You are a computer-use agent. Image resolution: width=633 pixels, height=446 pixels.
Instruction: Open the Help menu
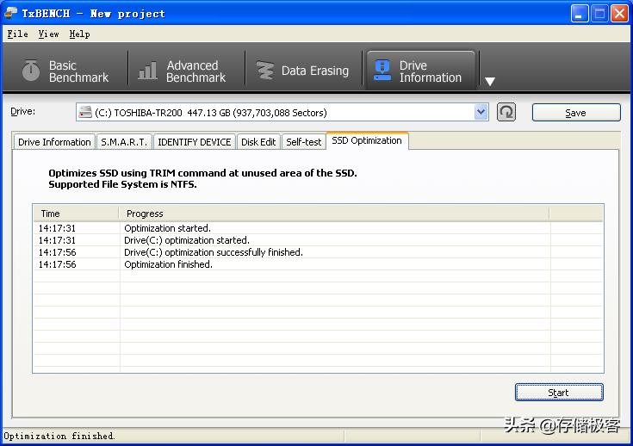click(79, 34)
